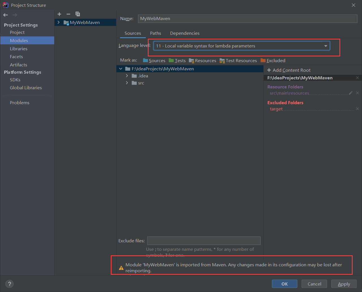Click the Excluded Folders heading

(285, 103)
